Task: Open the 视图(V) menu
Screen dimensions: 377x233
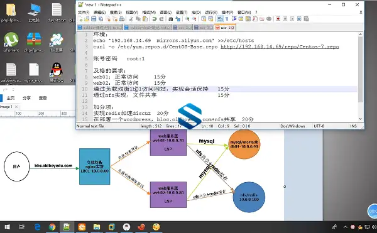Action: (x=132, y=13)
